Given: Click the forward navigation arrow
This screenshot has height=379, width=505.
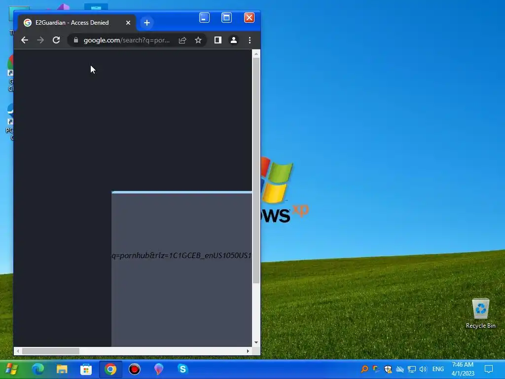Looking at the screenshot, I should (40, 40).
